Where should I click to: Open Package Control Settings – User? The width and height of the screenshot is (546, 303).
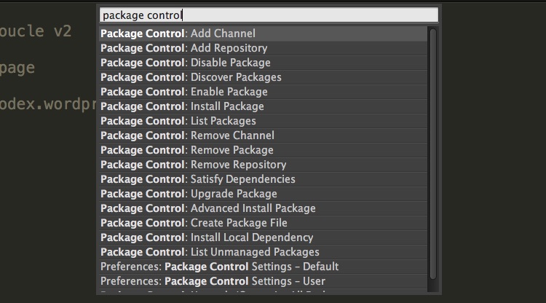click(264, 281)
